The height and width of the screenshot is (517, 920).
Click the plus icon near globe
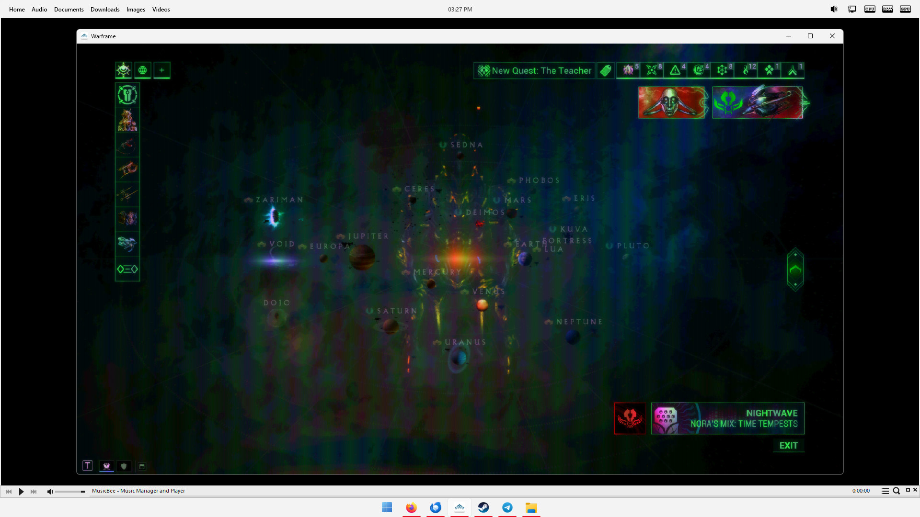(162, 70)
